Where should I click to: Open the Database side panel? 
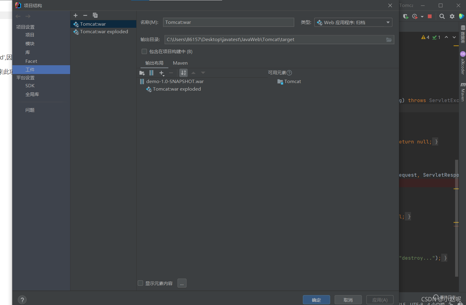(463, 34)
